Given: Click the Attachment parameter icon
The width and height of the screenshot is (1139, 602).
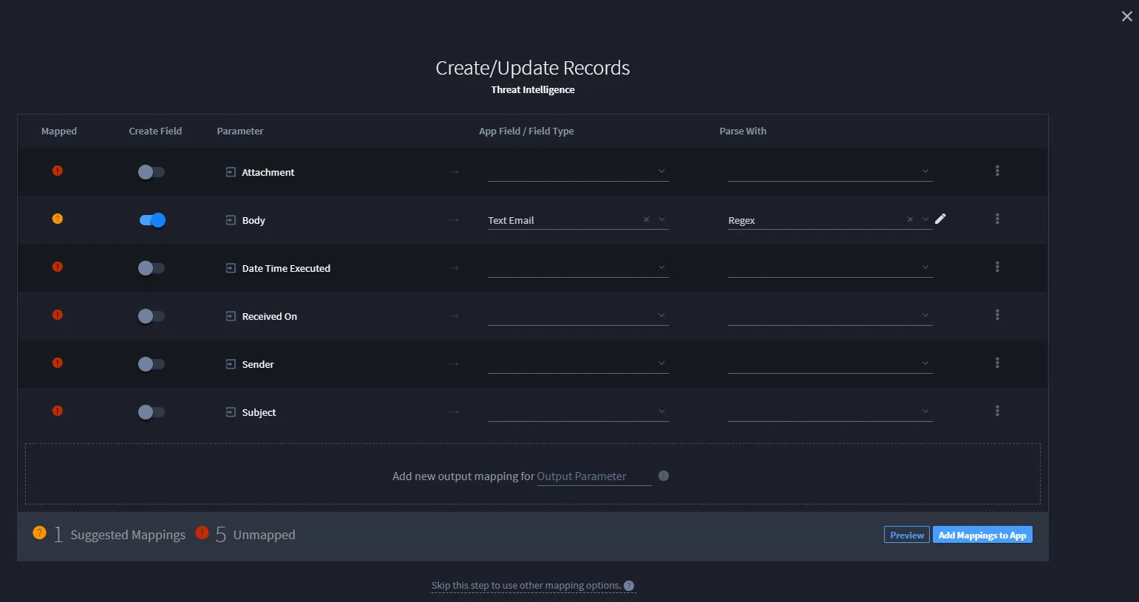Looking at the screenshot, I should [x=231, y=172].
